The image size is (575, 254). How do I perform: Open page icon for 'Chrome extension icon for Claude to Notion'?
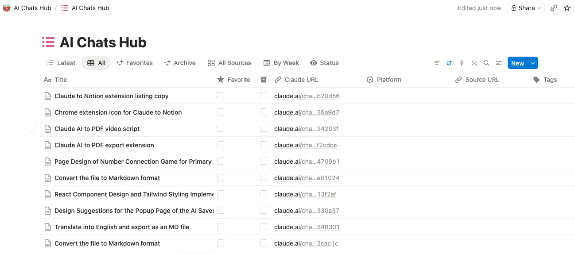click(48, 112)
